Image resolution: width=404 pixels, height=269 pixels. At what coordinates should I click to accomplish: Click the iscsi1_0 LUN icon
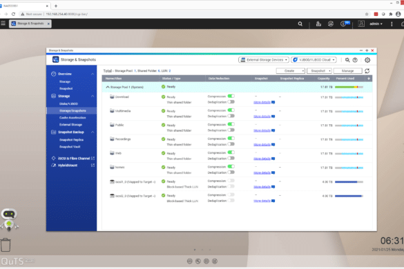tap(112, 181)
